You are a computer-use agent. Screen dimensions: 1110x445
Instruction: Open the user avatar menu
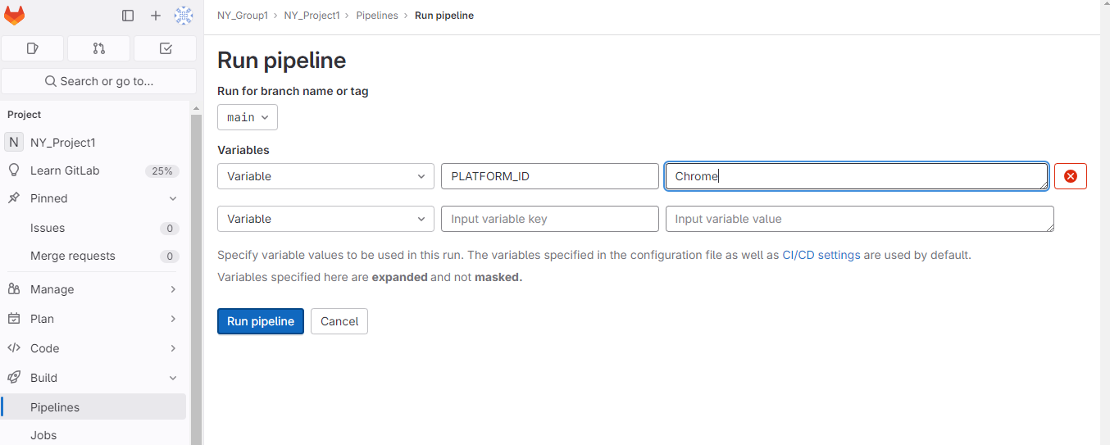[x=184, y=16]
